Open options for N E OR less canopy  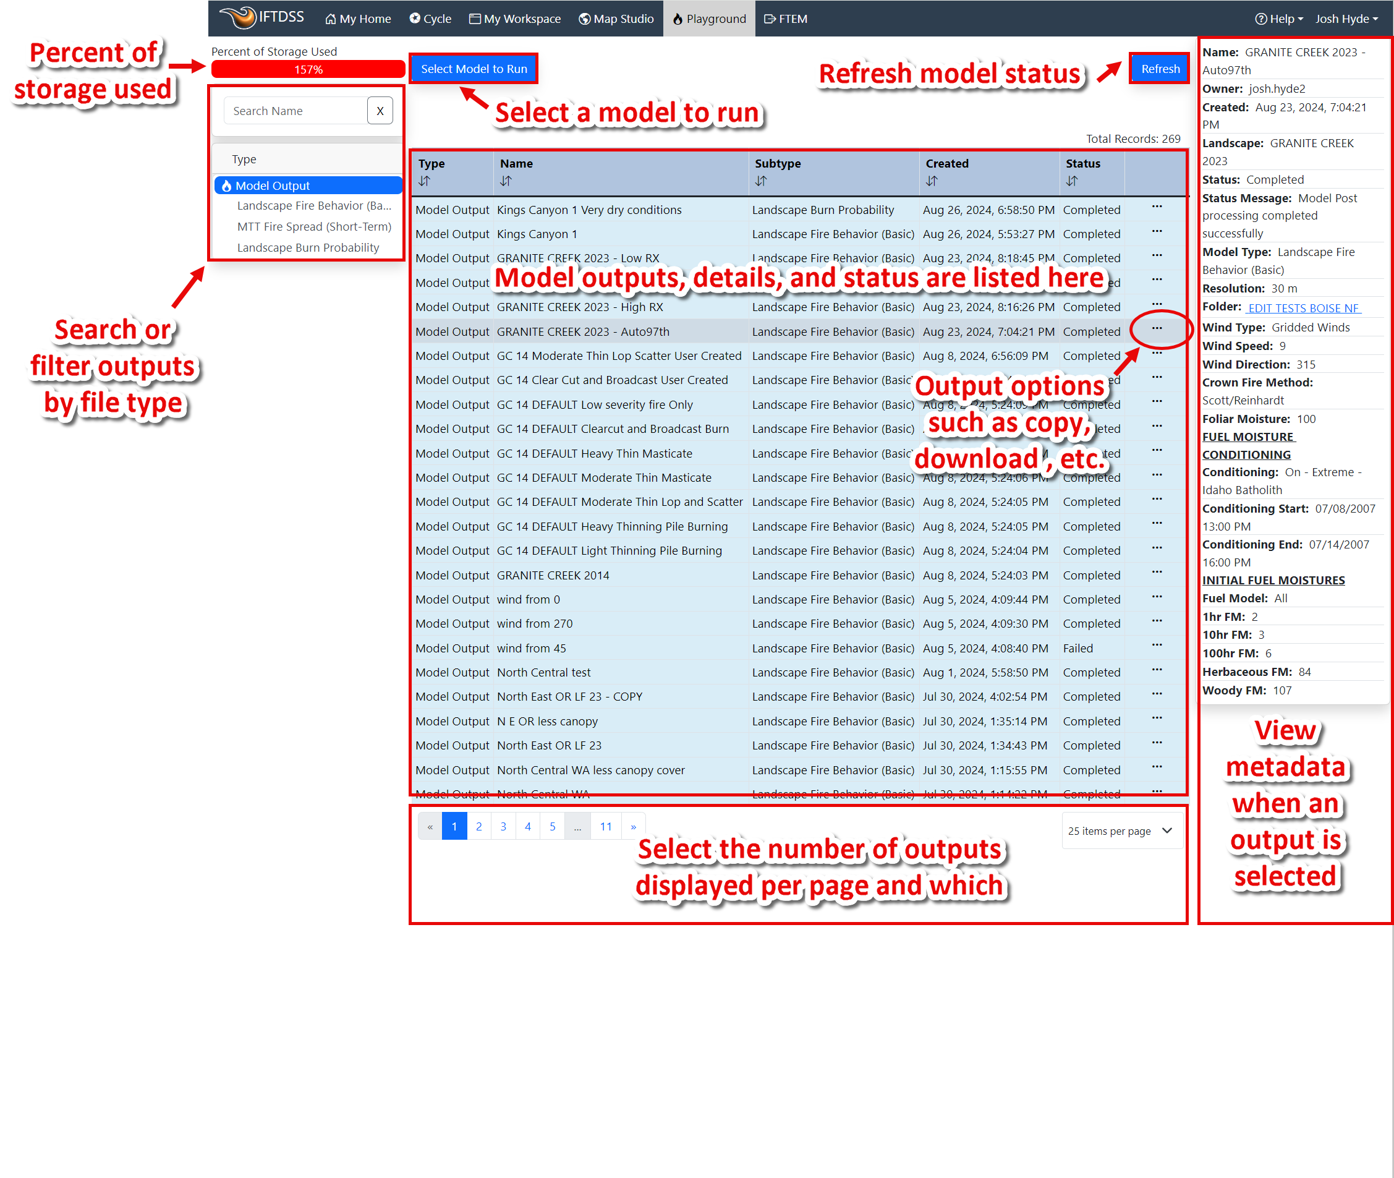coord(1157,719)
